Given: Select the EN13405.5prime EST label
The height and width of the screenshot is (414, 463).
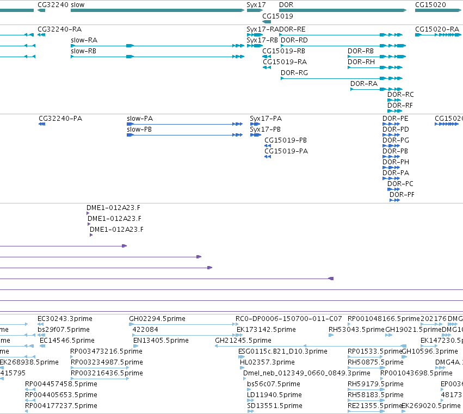Looking at the screenshot, I should (161, 341).
